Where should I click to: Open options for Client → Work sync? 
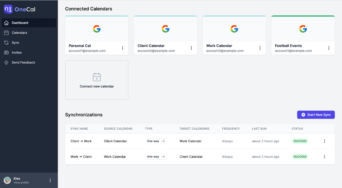tap(324, 141)
